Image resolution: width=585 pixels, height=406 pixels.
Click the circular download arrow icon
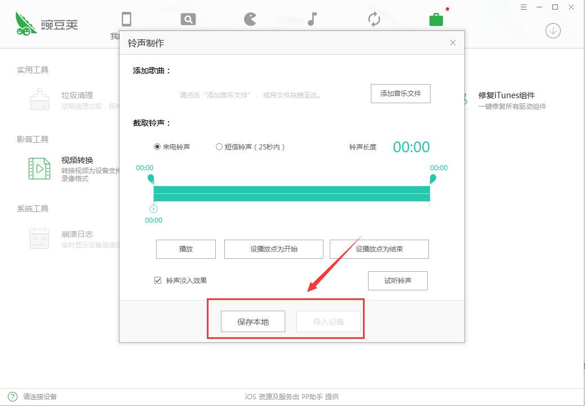point(553,30)
